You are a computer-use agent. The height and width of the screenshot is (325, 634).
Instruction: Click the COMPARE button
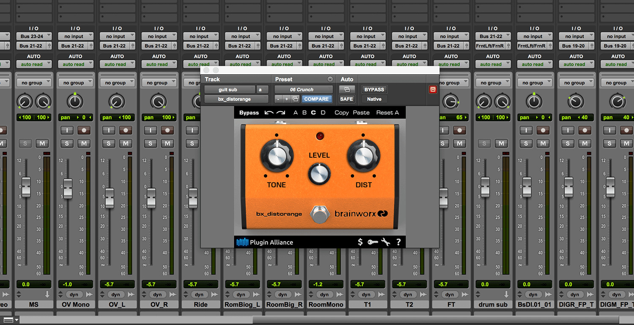click(x=317, y=99)
